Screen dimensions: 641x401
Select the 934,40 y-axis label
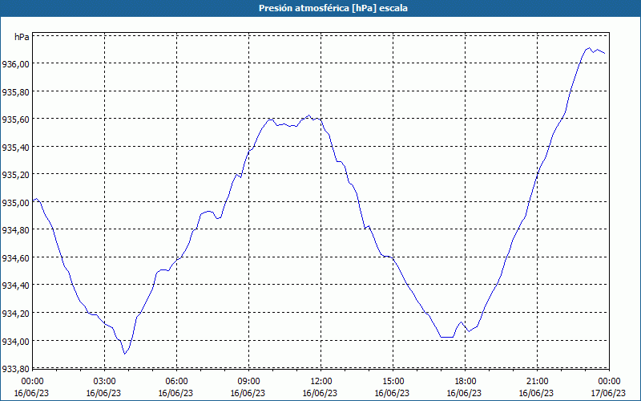coord(15,286)
